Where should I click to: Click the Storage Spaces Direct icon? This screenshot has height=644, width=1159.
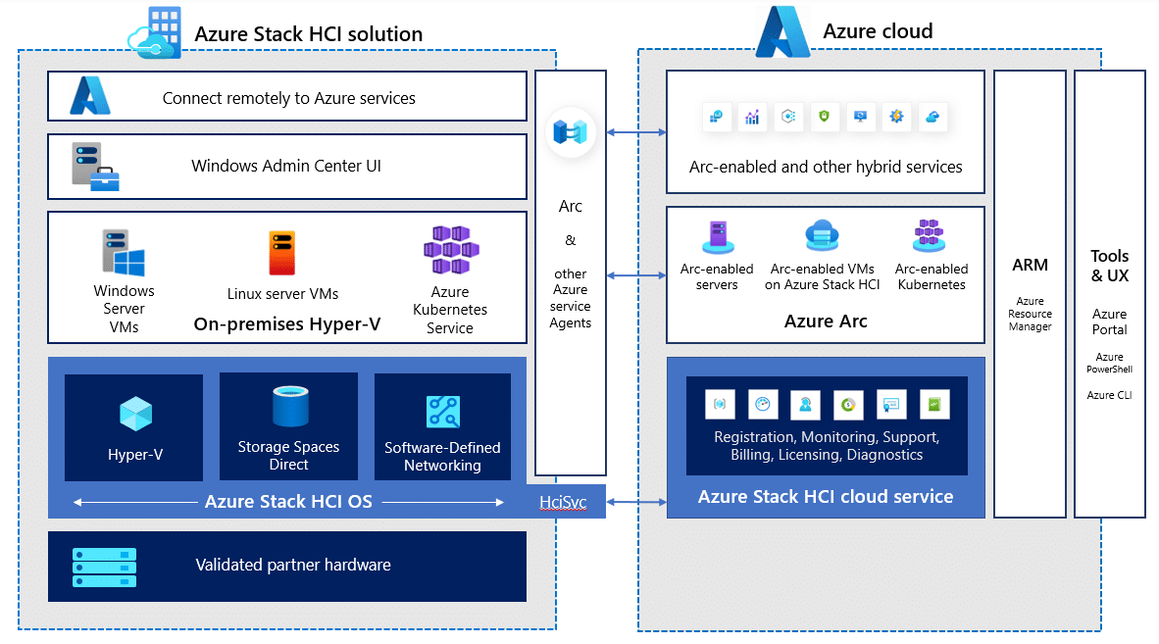[x=288, y=407]
